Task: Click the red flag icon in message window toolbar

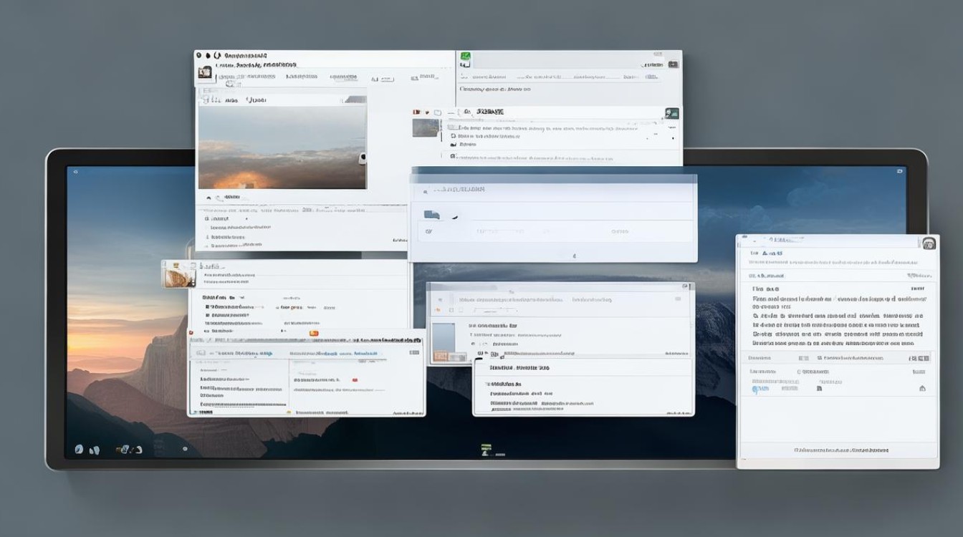Action: point(417,112)
